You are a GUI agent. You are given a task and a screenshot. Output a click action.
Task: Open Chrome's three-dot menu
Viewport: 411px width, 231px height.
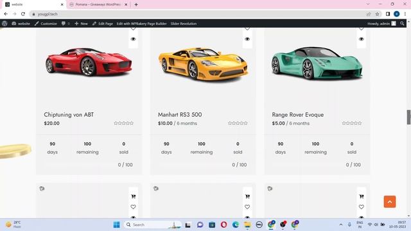point(405,14)
